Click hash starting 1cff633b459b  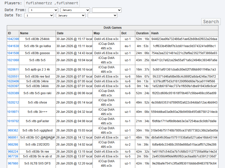[x=184, y=46]
